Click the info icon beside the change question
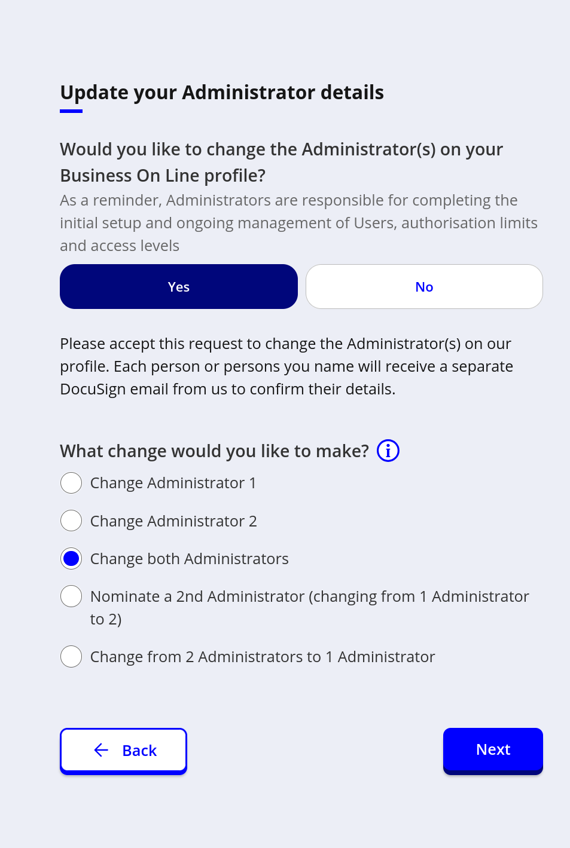The height and width of the screenshot is (848, 570). [388, 451]
